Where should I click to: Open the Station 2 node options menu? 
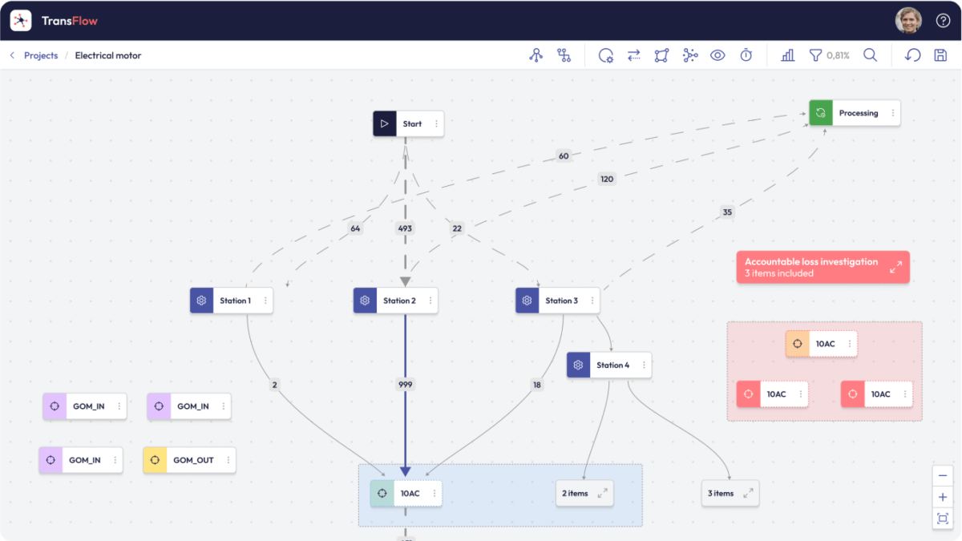[x=430, y=301]
